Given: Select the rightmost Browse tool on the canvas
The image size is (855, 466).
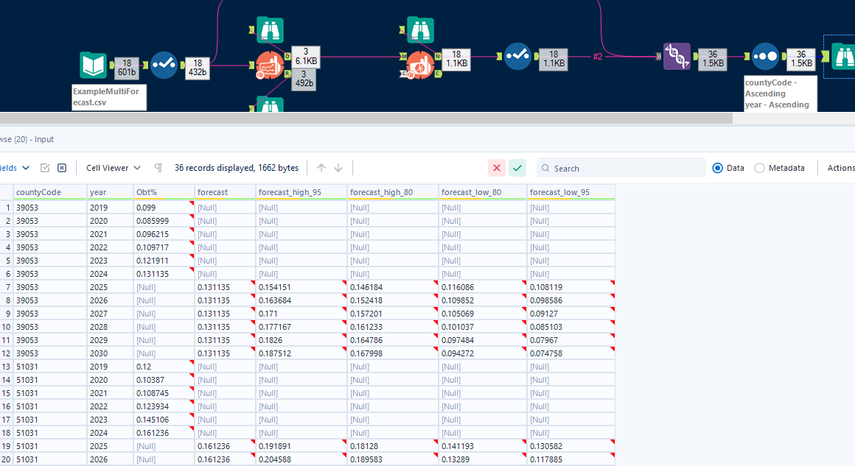Looking at the screenshot, I should [845, 55].
